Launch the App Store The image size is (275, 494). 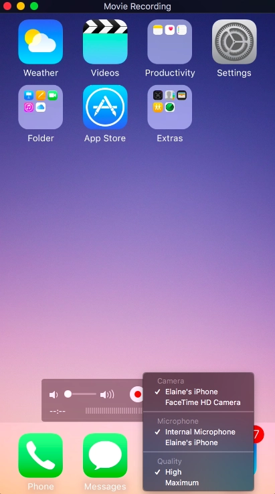tap(105, 107)
